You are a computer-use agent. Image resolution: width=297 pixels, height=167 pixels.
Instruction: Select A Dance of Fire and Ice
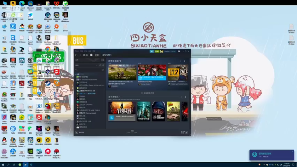tap(90, 85)
